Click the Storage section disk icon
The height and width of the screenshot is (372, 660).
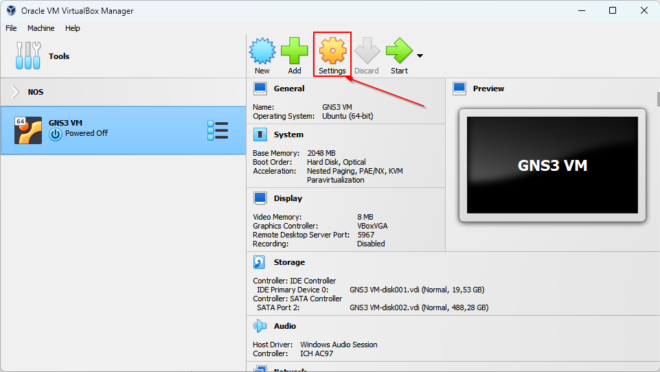click(260, 262)
